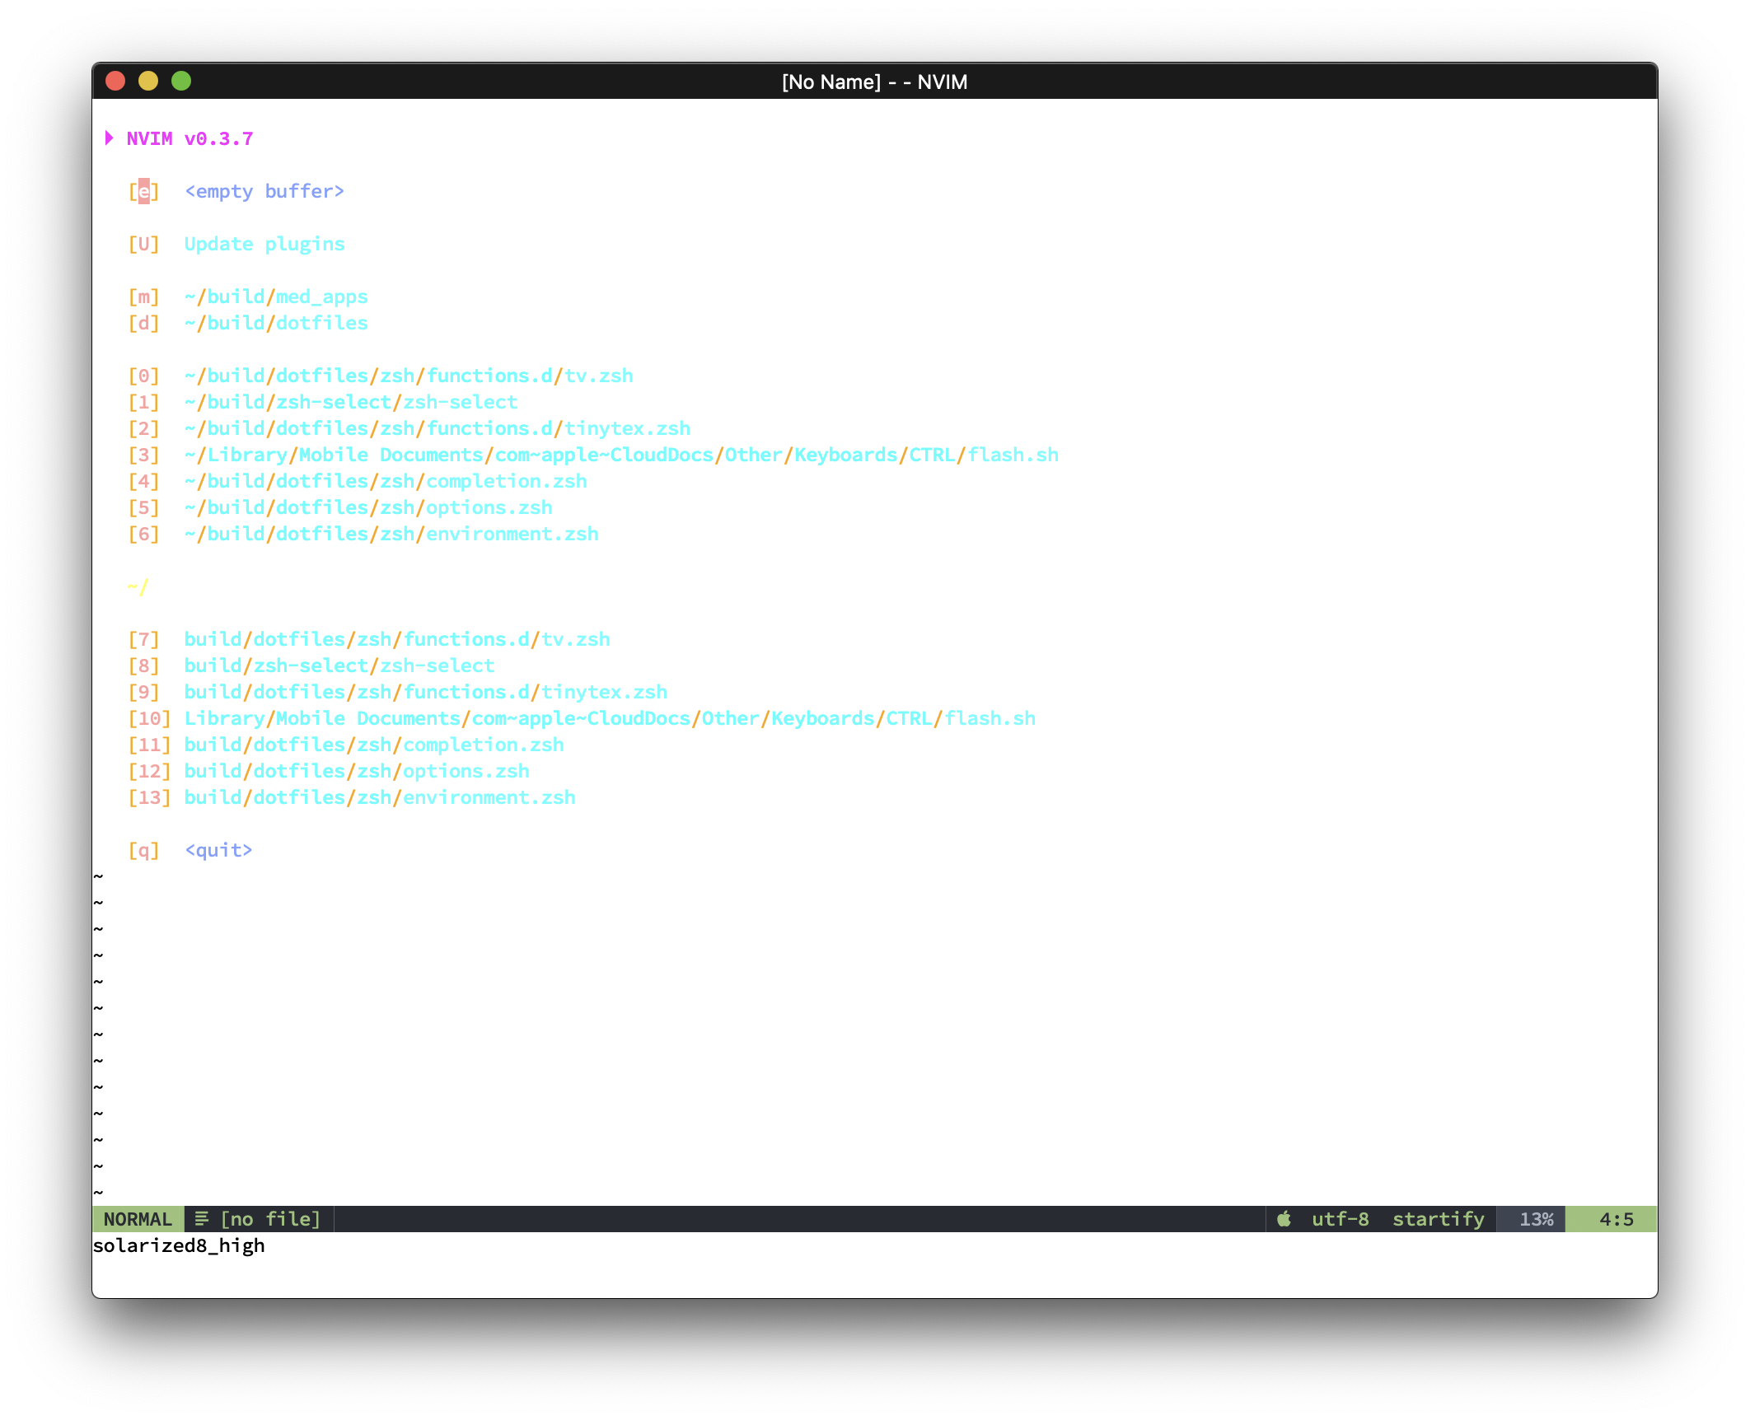Click the NORMAL mode indicator
The width and height of the screenshot is (1750, 1420).
[x=137, y=1219]
